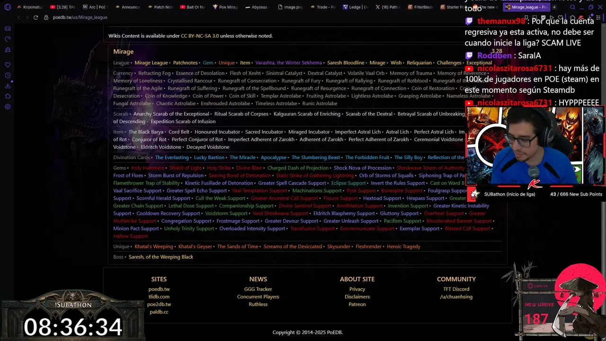Open Khatal's Weeping unique link
The image size is (606, 341).
click(154, 247)
